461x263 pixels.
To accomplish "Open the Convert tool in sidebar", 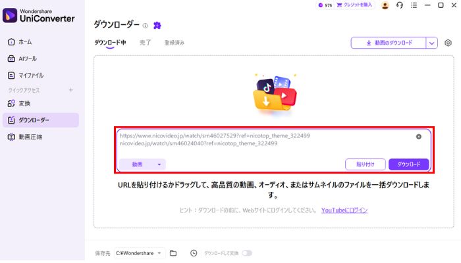I will point(19,103).
